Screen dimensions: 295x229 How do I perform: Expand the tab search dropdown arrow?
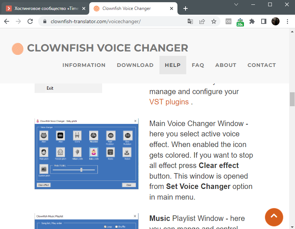click(x=236, y=4)
